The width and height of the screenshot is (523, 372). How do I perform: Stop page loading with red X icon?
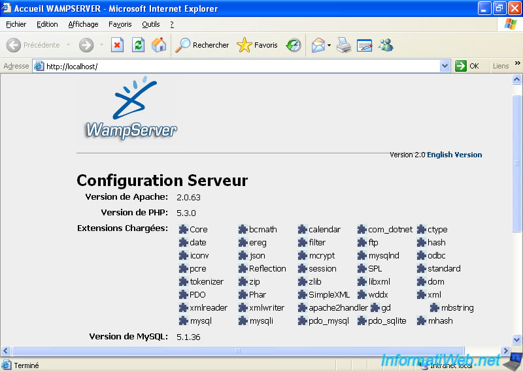click(117, 45)
